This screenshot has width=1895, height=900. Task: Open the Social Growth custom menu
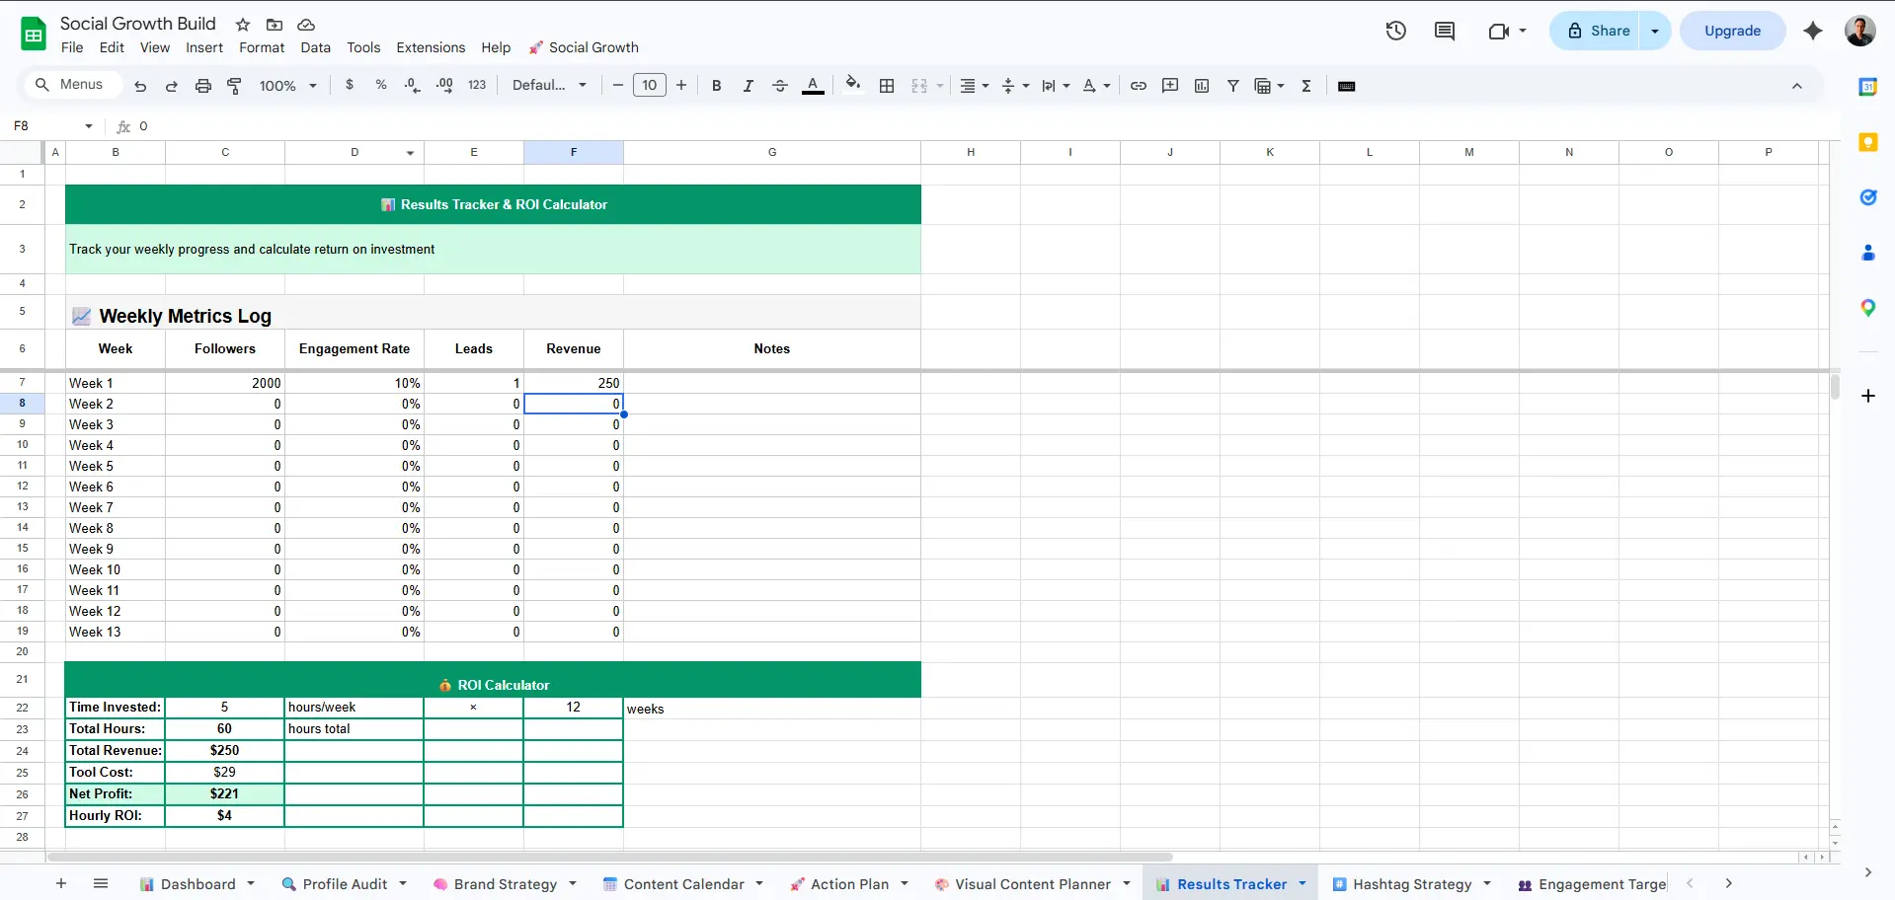(584, 47)
